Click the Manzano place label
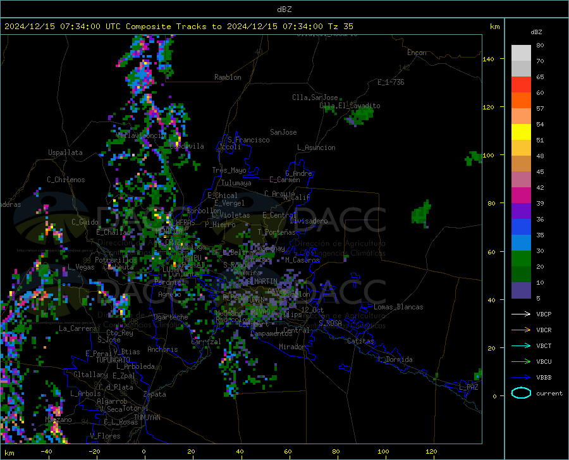 (x=58, y=420)
